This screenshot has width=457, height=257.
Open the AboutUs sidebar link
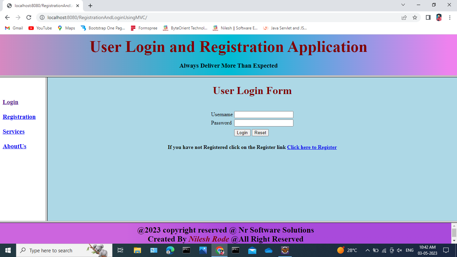(14, 146)
